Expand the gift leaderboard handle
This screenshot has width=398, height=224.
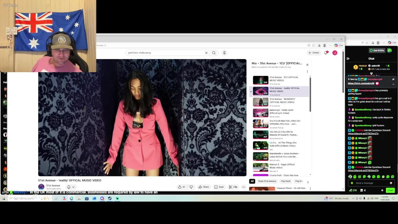coord(371,74)
